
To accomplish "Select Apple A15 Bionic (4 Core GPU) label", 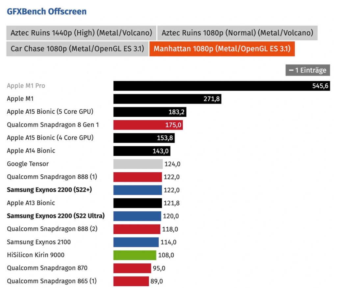I will 50,138.
